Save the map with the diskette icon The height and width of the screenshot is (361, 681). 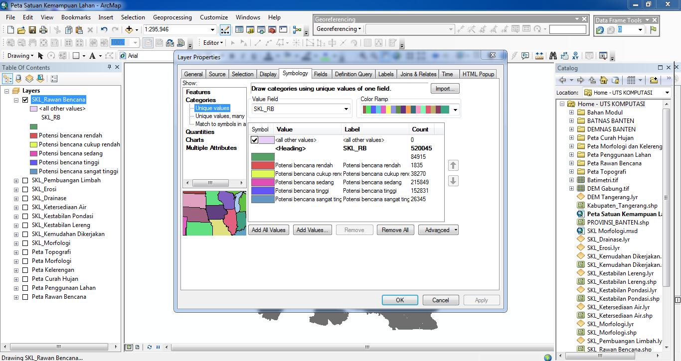(32, 30)
